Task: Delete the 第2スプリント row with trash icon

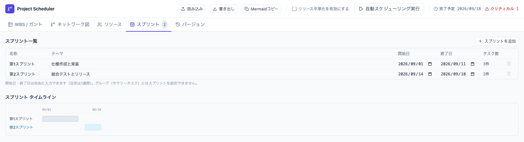Action: tap(509, 74)
